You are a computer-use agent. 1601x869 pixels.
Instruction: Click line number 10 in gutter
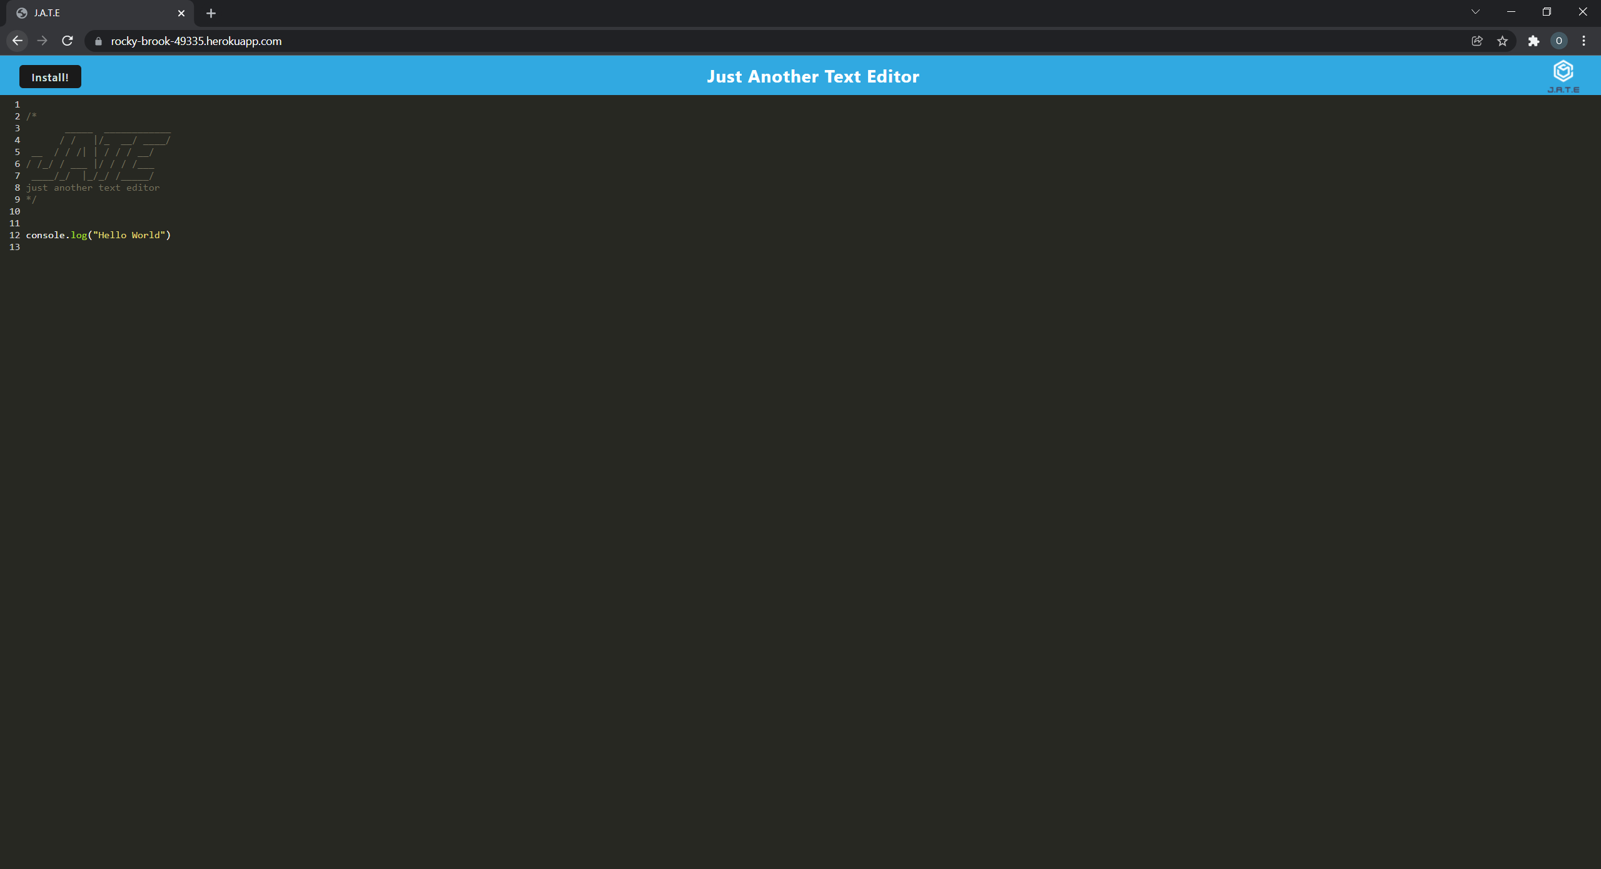coord(14,211)
